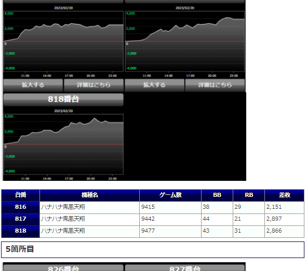Viewport: 307px width, 271px height.
Task: Select the BB column header
Action: pyautogui.click(x=217, y=195)
